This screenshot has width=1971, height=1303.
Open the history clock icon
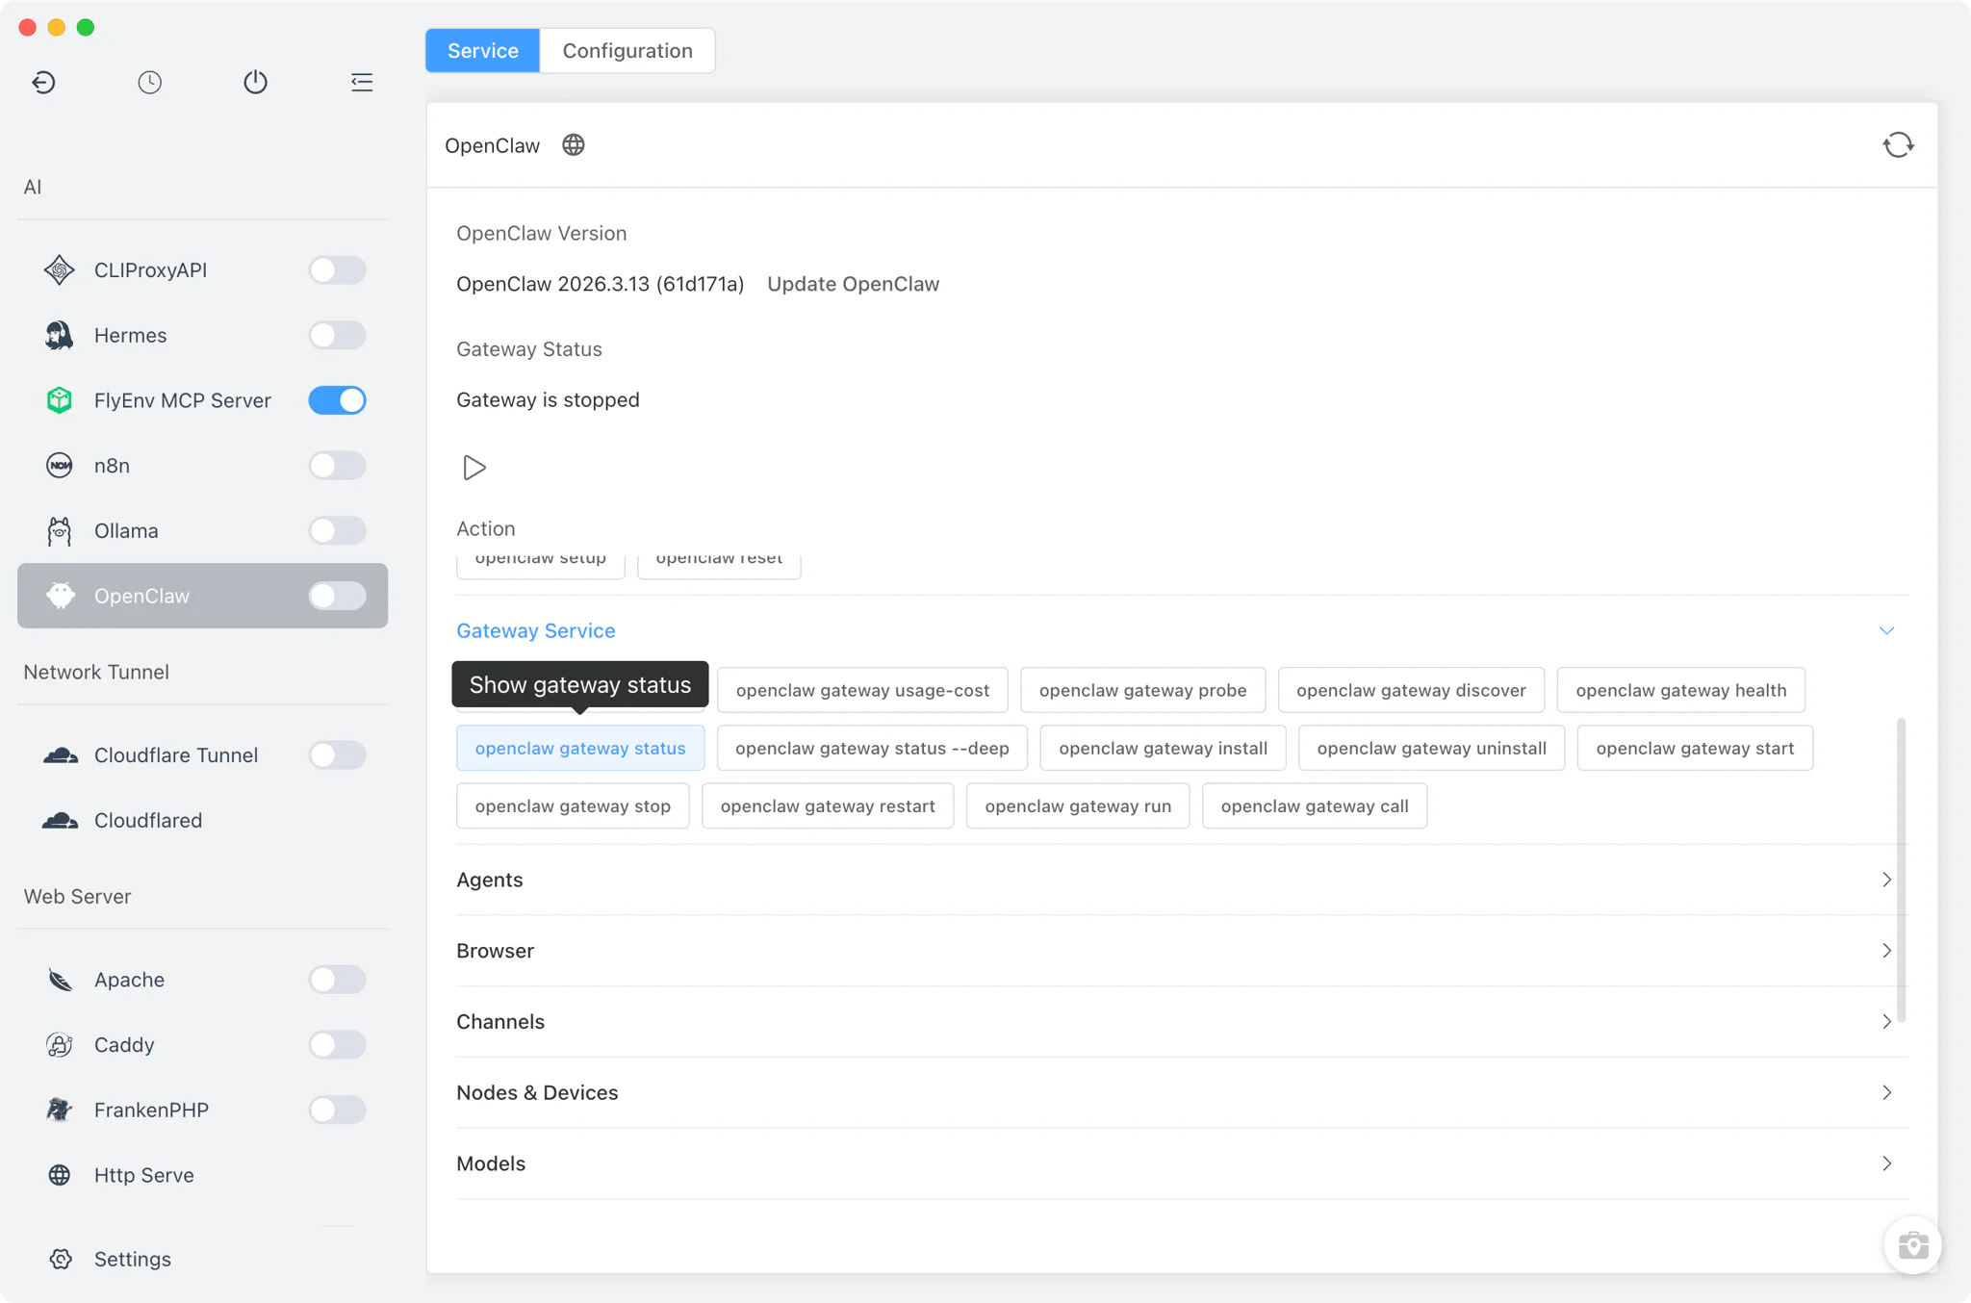coord(149,82)
